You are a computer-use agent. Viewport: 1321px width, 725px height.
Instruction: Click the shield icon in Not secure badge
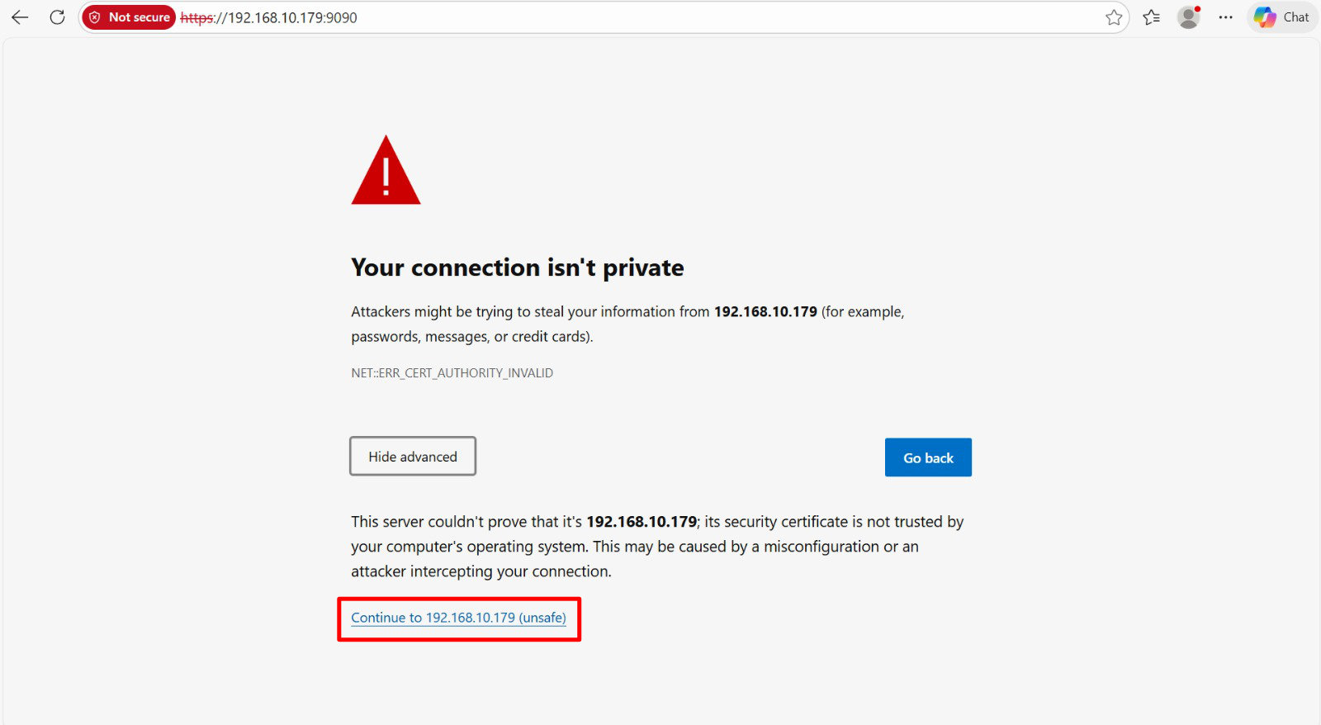95,17
